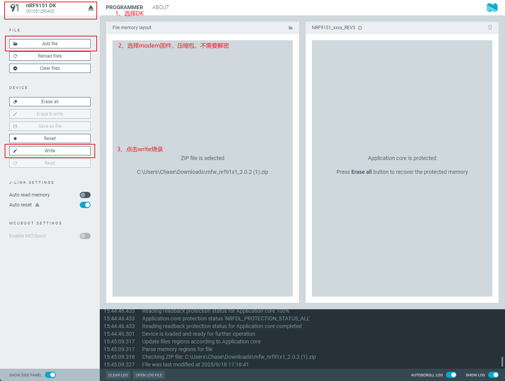Screen dimensions: 505x381
Task: Click the log panel scrollbar
Action: 502,361
